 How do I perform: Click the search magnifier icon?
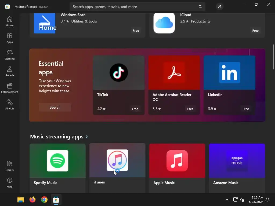point(200,7)
